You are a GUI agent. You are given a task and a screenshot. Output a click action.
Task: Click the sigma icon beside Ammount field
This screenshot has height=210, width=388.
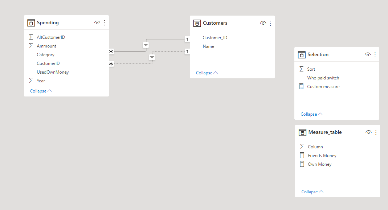(31, 46)
